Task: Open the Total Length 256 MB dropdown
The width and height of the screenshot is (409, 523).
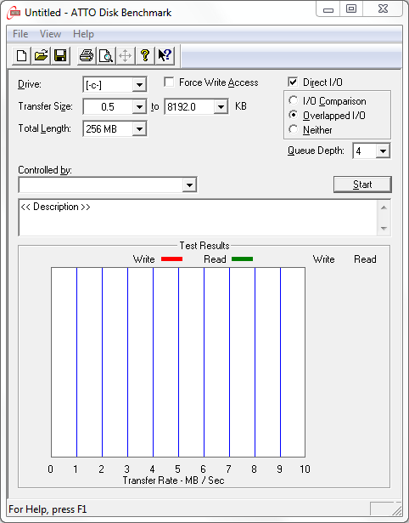Action: click(x=139, y=128)
